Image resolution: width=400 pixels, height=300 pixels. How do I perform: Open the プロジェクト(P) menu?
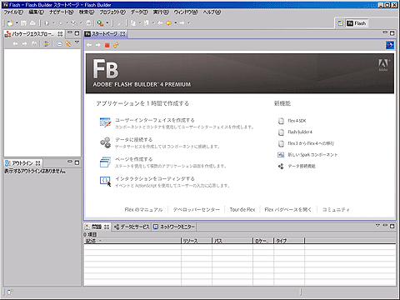pyautogui.click(x=112, y=12)
